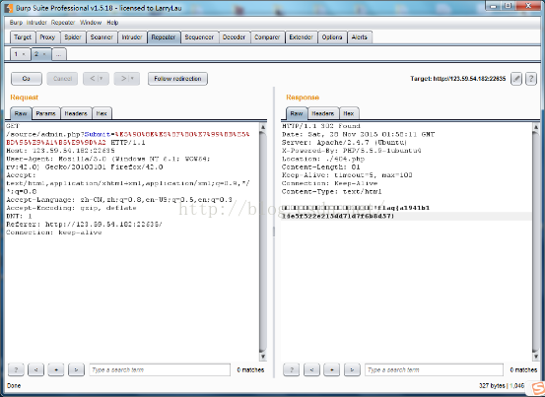Switch to the Comparer tab
Image resolution: width=545 pixels, height=397 pixels.
[267, 37]
